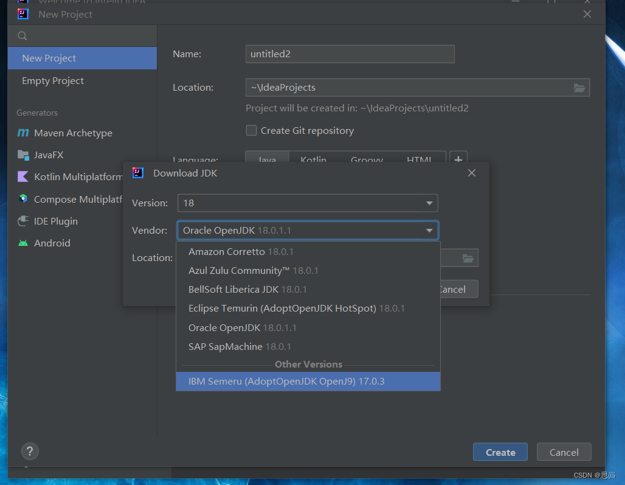The height and width of the screenshot is (485, 625).
Task: Choose Oracle OpenJDK 18.0.1.1 from list
Action: pyautogui.click(x=308, y=327)
